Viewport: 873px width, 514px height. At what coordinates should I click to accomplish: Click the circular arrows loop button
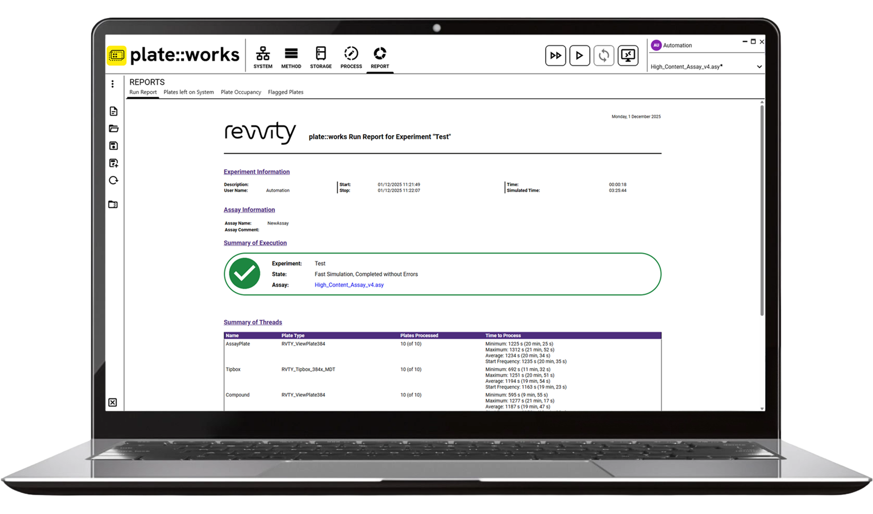coord(604,56)
